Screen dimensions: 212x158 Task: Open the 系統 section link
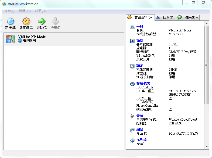pyautogui.click(x=140, y=40)
